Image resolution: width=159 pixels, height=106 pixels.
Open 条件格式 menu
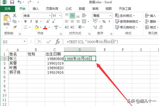pyautogui.click(x=125, y=16)
